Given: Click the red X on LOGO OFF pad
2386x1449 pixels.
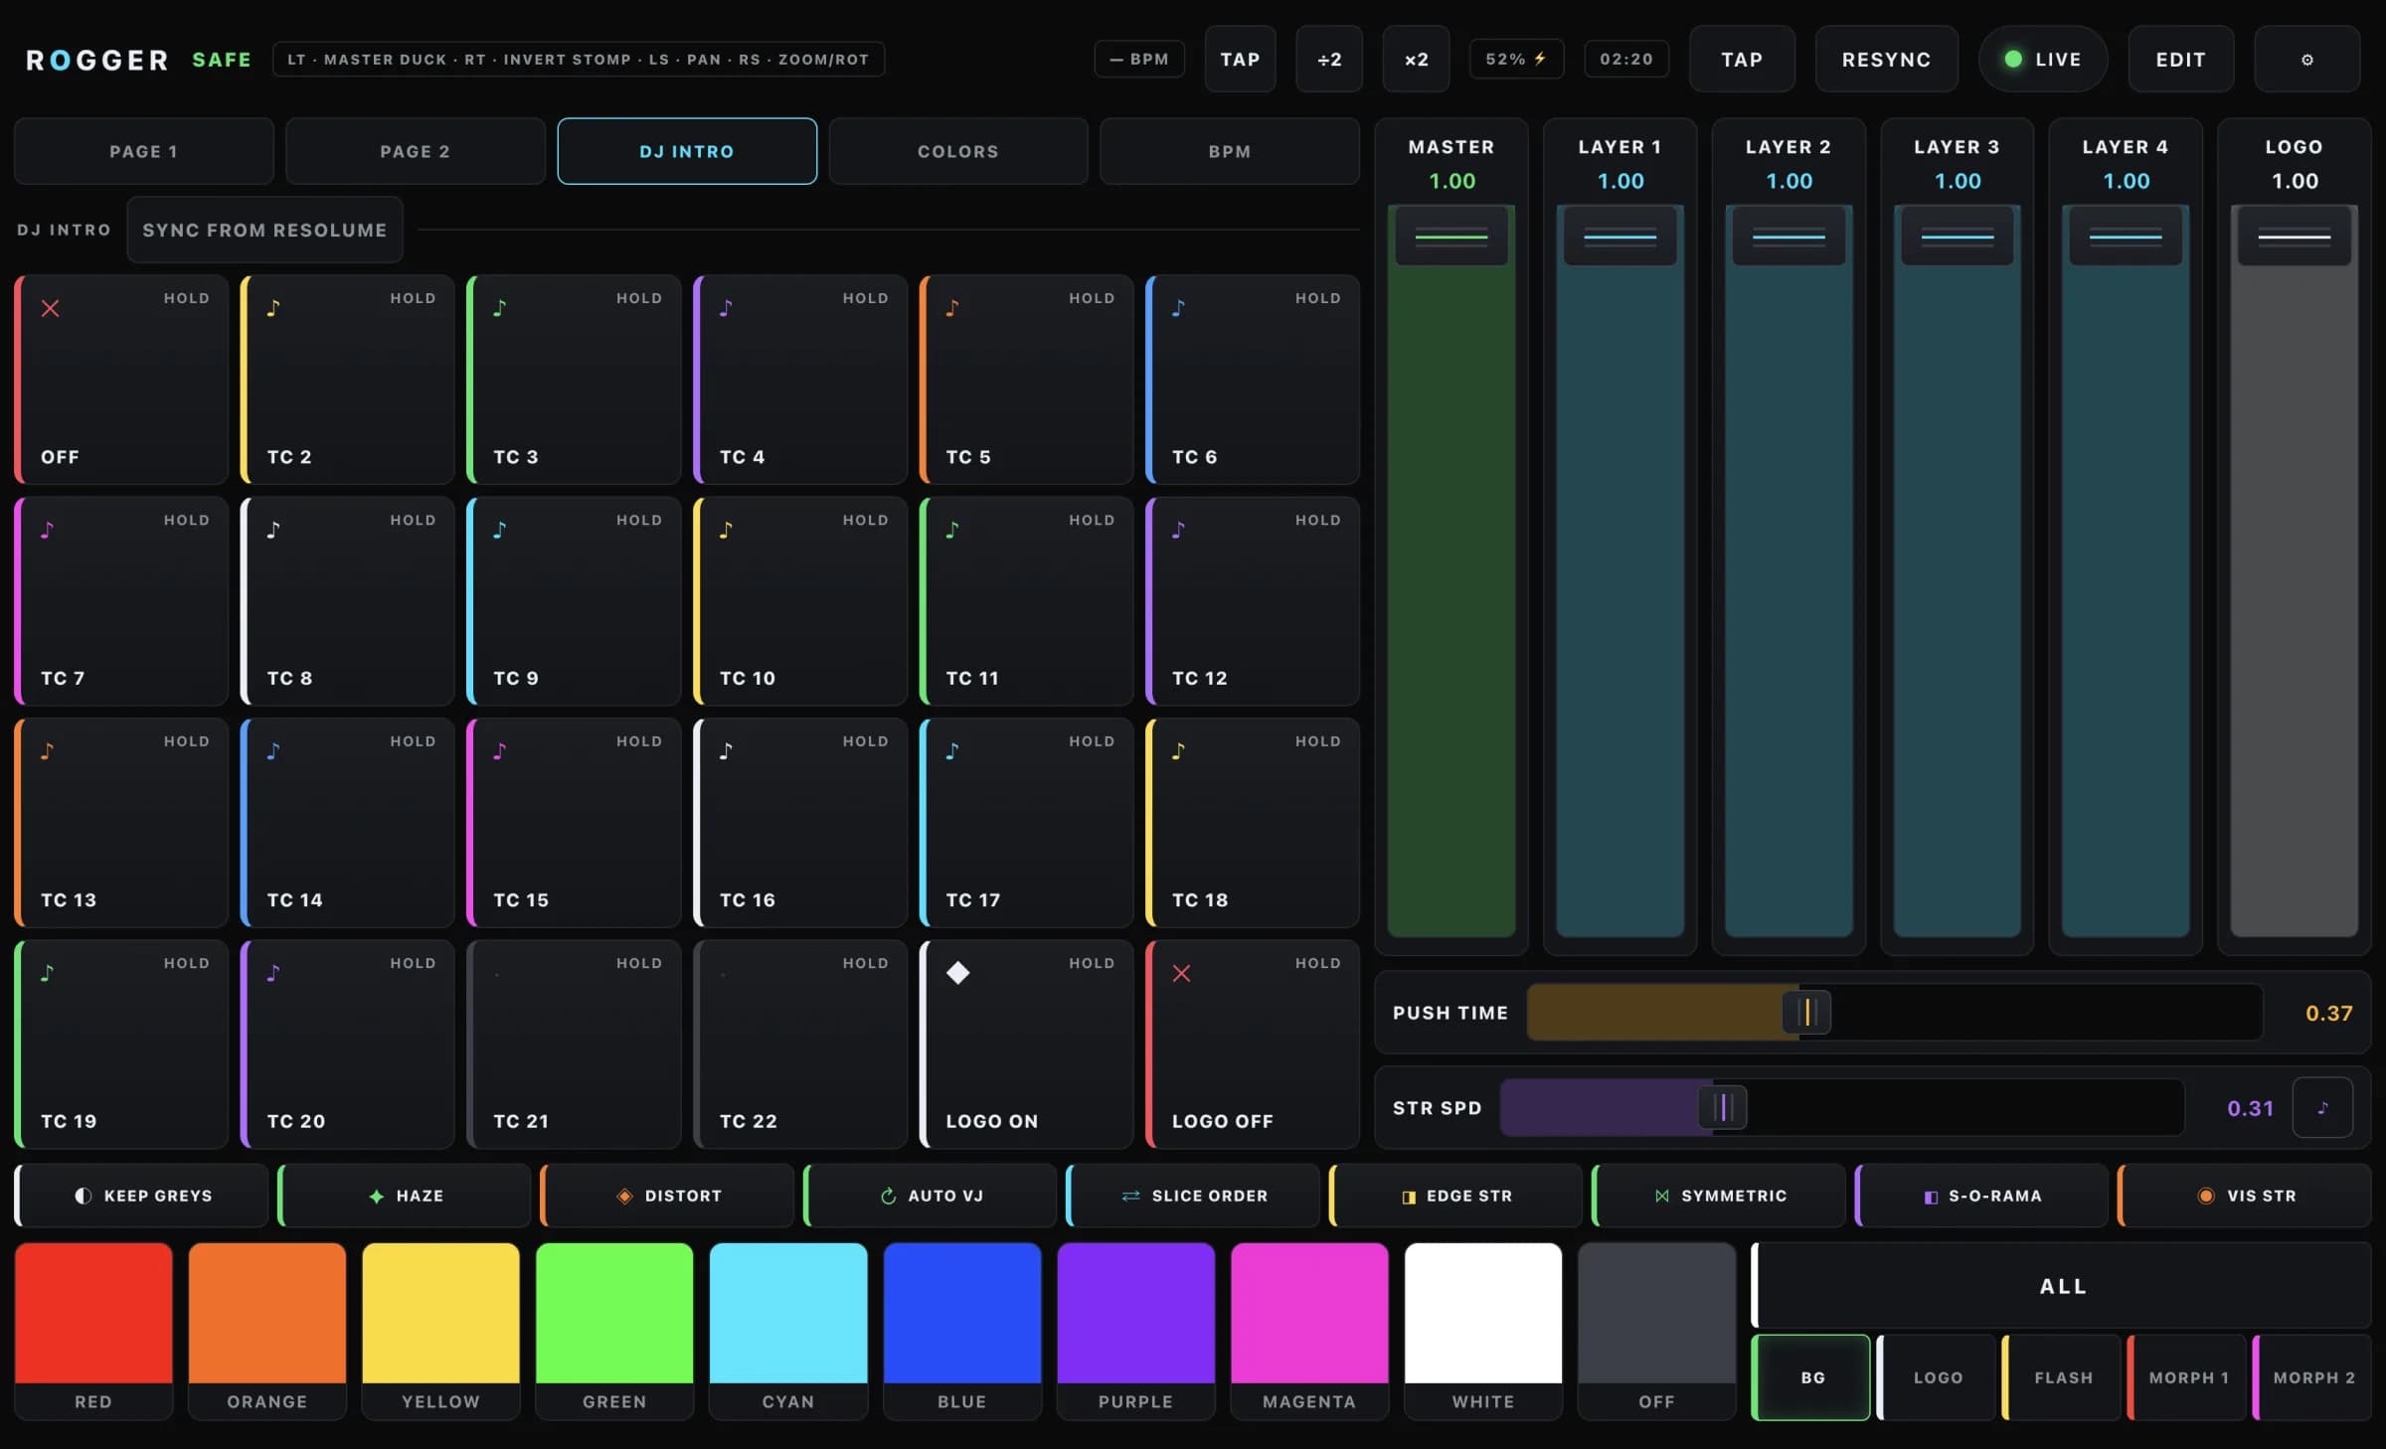Looking at the screenshot, I should pos(1181,973).
